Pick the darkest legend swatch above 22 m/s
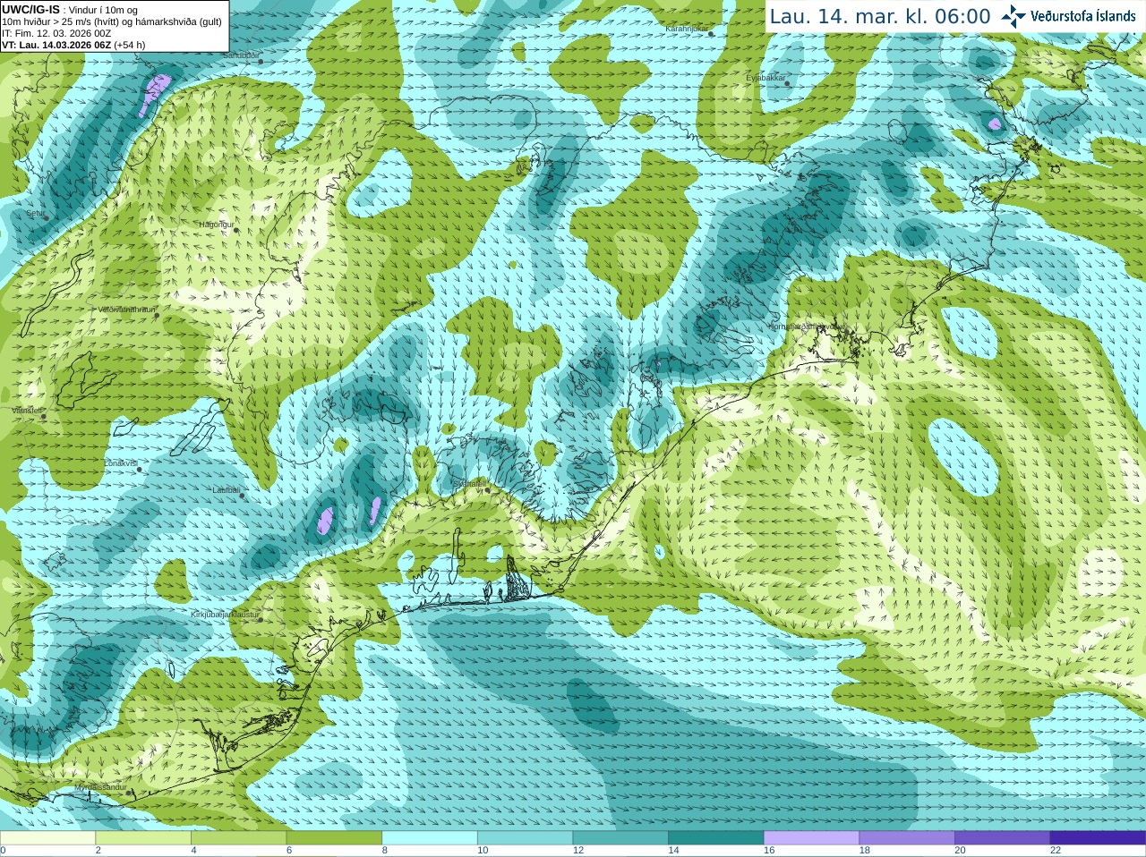 tap(1098, 837)
